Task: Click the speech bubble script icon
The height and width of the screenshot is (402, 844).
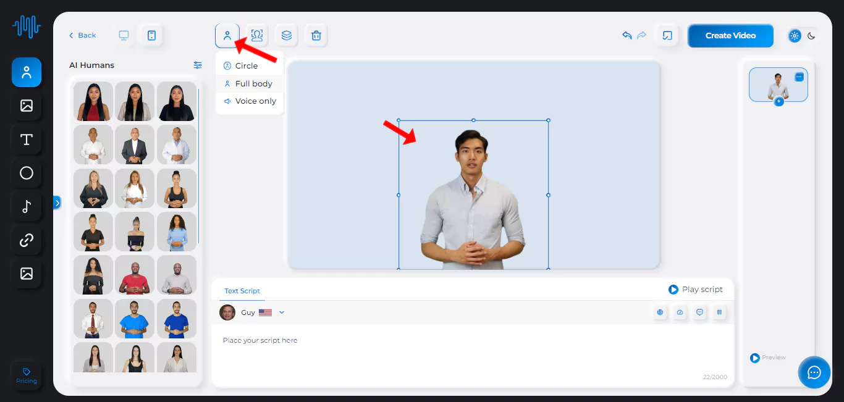Action: 699,312
